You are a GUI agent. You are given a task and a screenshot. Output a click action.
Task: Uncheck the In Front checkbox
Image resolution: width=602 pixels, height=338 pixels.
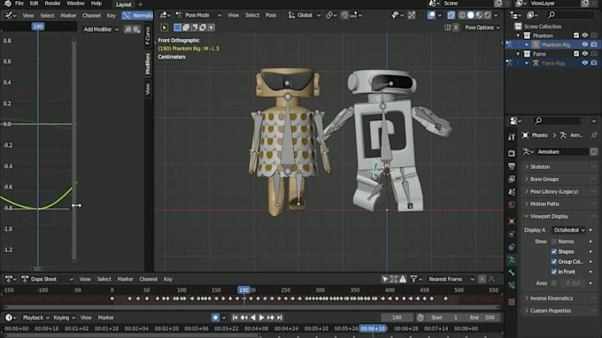click(553, 272)
